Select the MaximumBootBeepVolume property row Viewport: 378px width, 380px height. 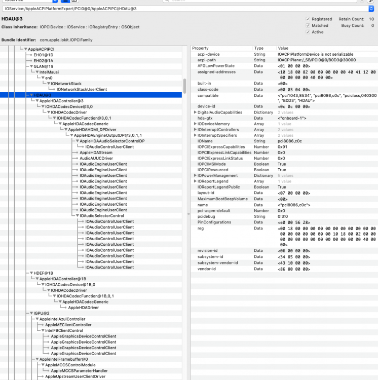284,199
